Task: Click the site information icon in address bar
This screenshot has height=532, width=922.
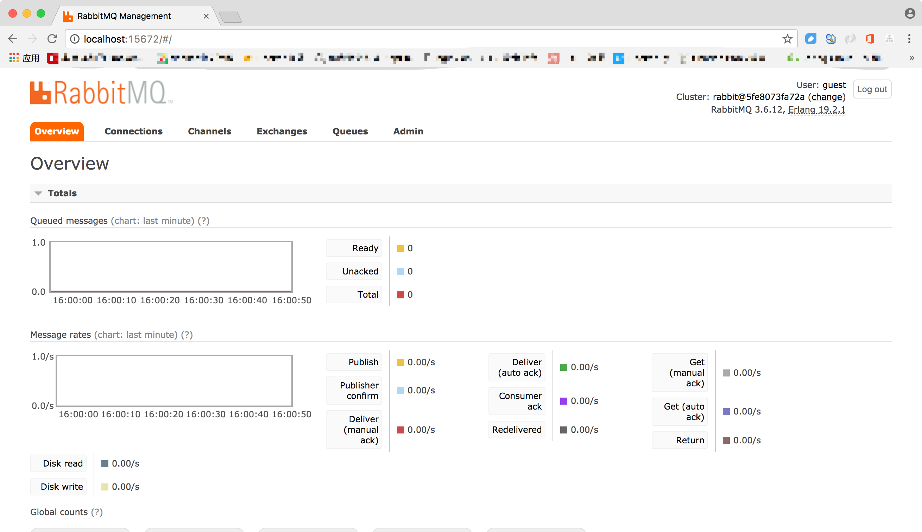Action: tap(75, 39)
